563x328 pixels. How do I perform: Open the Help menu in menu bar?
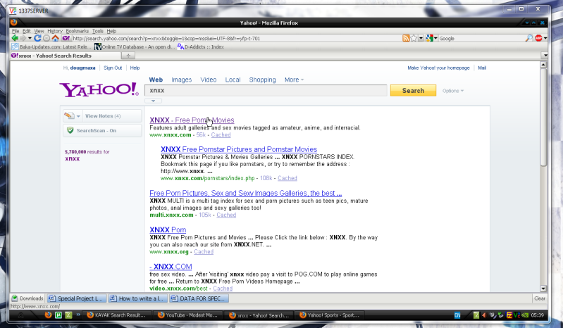tap(111, 31)
